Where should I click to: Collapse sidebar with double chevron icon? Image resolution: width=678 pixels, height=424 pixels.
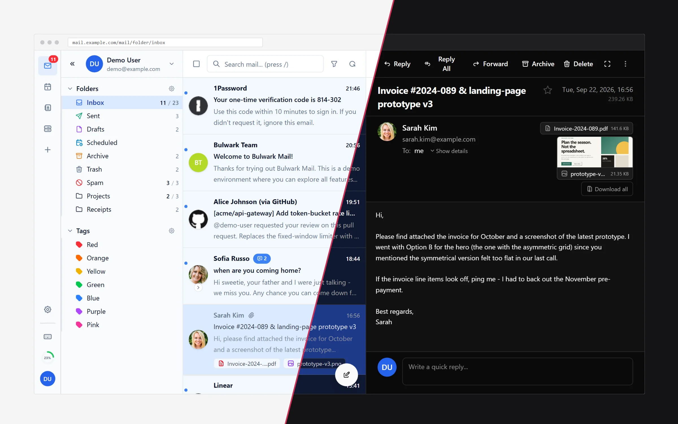[x=72, y=64]
